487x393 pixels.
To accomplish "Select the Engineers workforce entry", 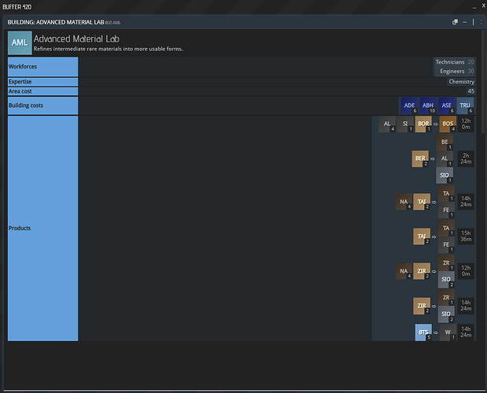I will 455,72.
